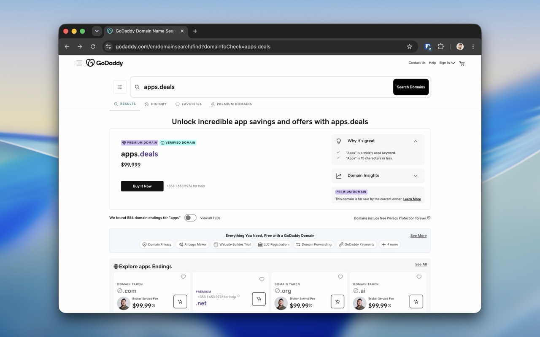Viewport: 540px width, 337px height.
Task: Add the .org domain to cart
Action: click(337, 302)
